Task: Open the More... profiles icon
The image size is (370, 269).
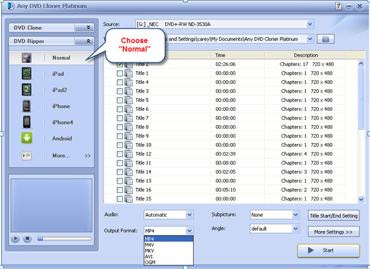Action: 26,156
